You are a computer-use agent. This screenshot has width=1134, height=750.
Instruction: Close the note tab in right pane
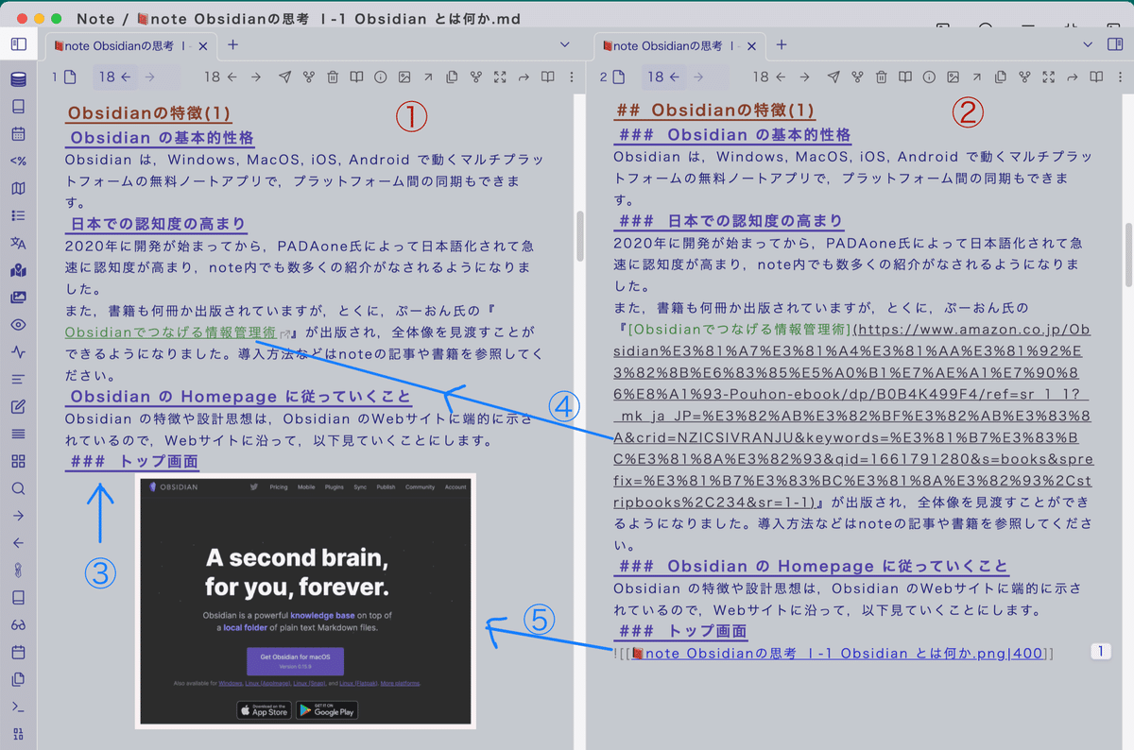(x=753, y=45)
